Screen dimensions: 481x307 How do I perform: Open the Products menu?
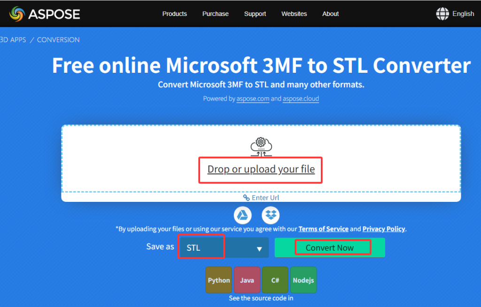[x=174, y=14]
